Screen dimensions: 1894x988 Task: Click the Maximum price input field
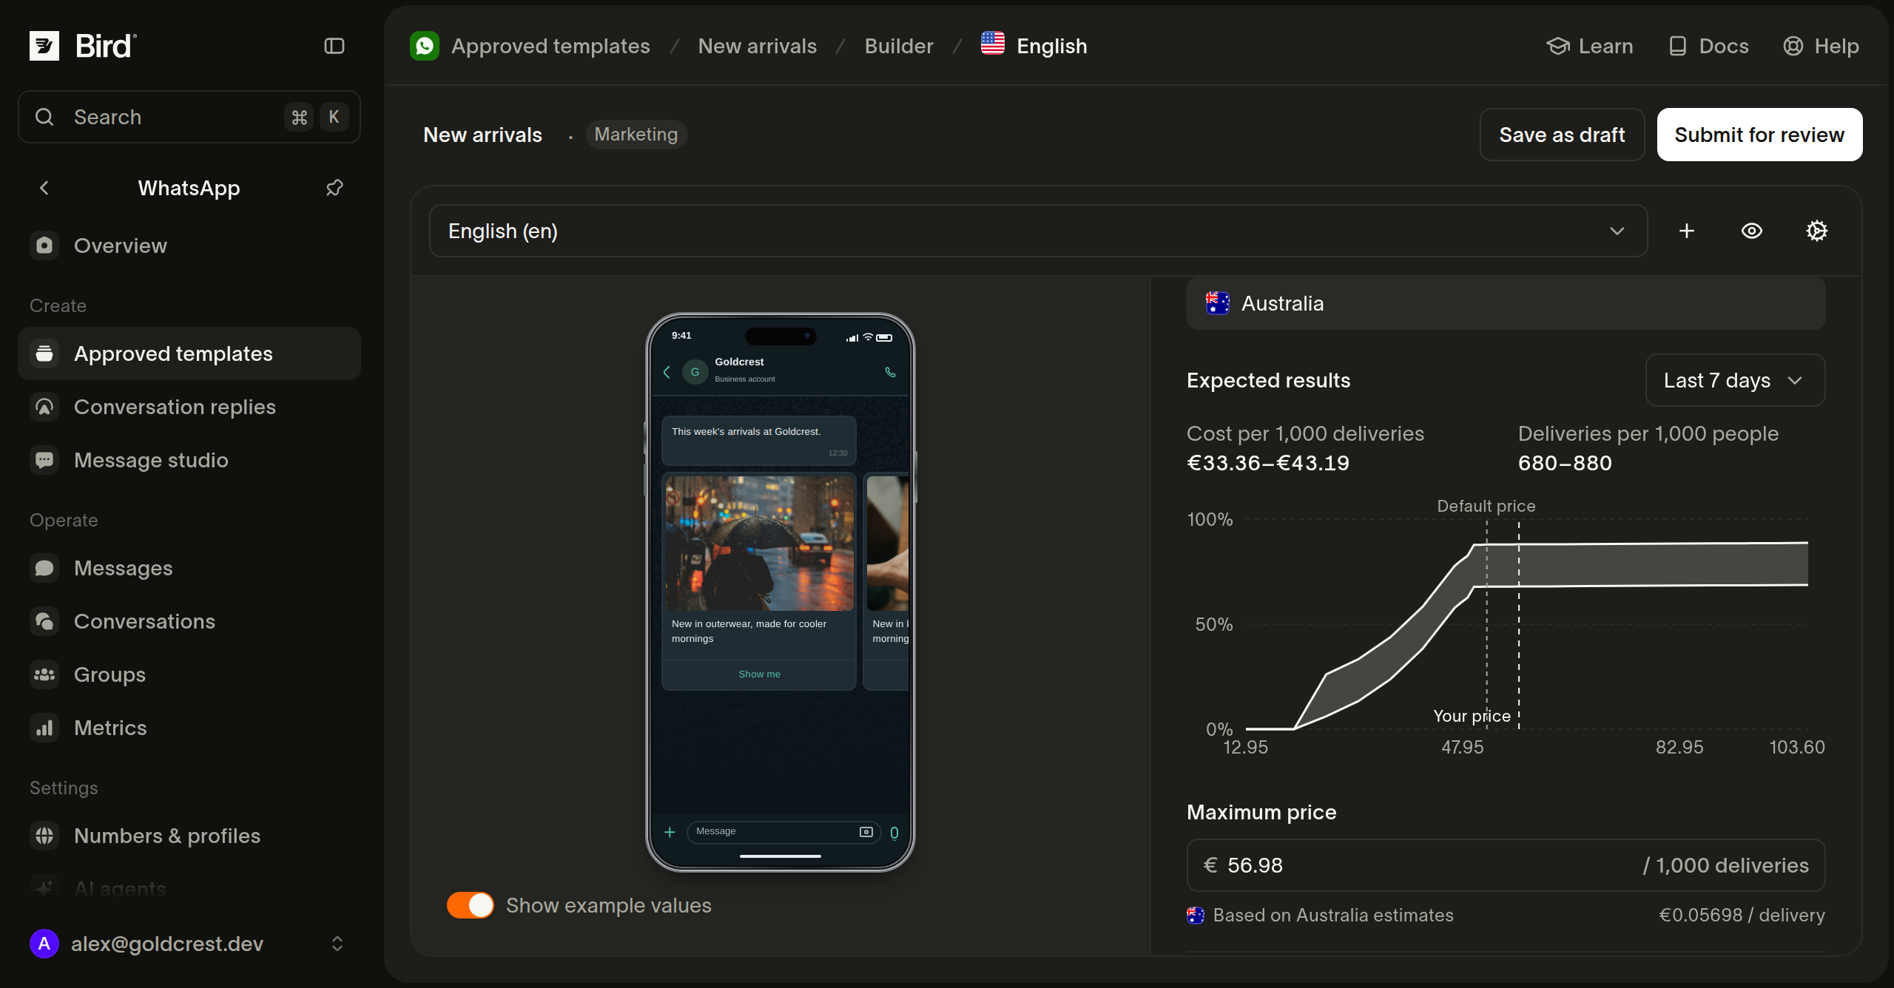[x=1506, y=865]
